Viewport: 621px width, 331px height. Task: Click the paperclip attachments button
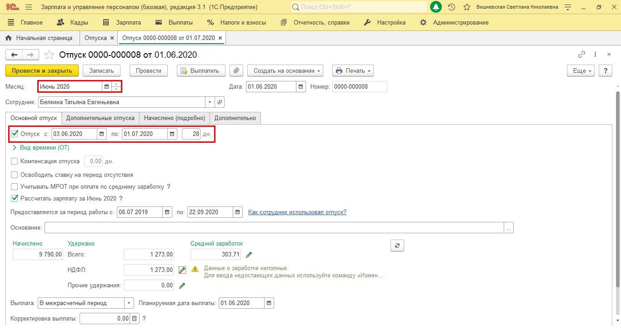(x=236, y=70)
